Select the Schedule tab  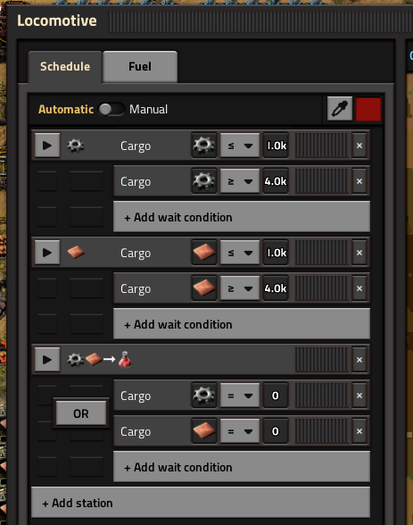tap(65, 66)
